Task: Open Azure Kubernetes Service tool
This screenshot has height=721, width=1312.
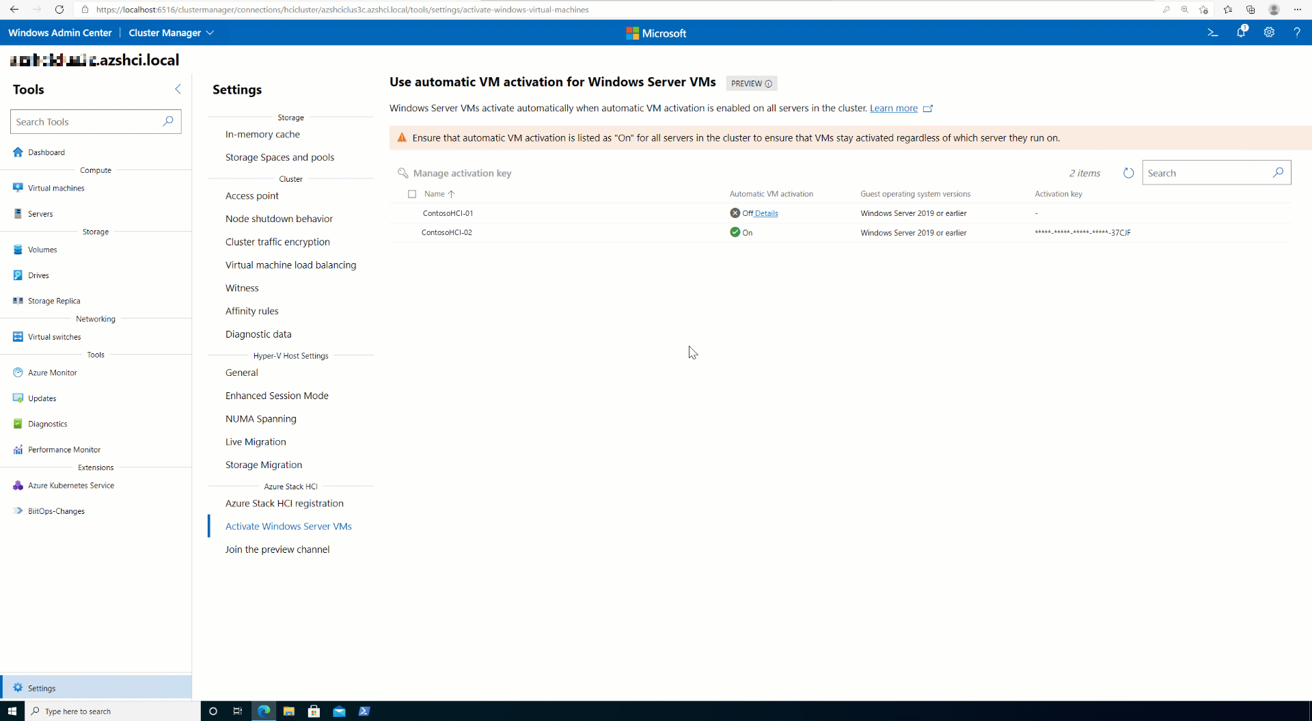Action: 71,486
